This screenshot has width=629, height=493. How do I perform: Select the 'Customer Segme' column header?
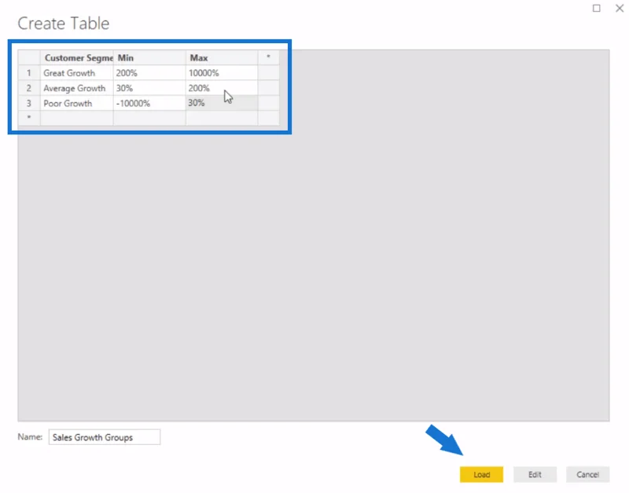point(76,57)
